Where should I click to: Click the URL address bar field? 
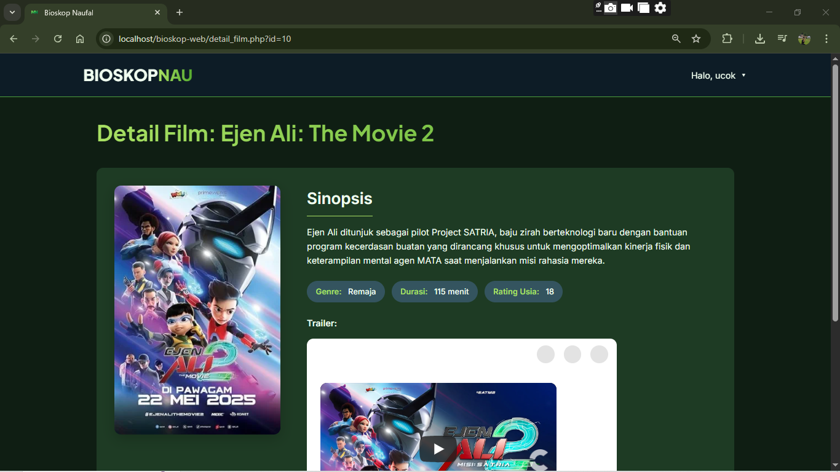(369, 39)
